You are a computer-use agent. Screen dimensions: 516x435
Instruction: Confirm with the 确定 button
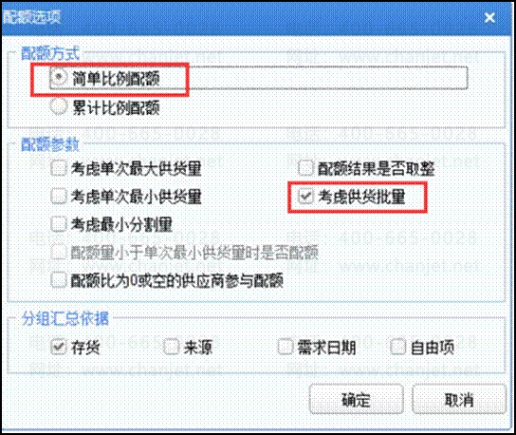pos(357,399)
